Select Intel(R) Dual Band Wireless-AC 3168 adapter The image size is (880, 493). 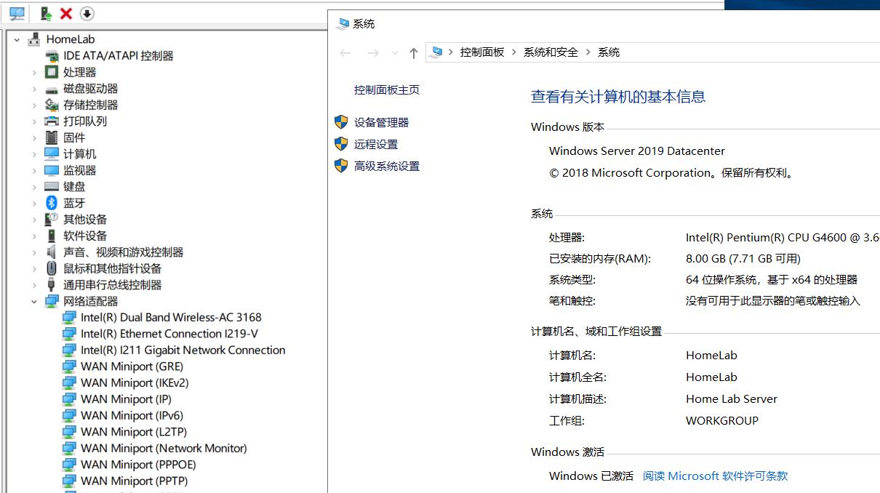(x=171, y=318)
